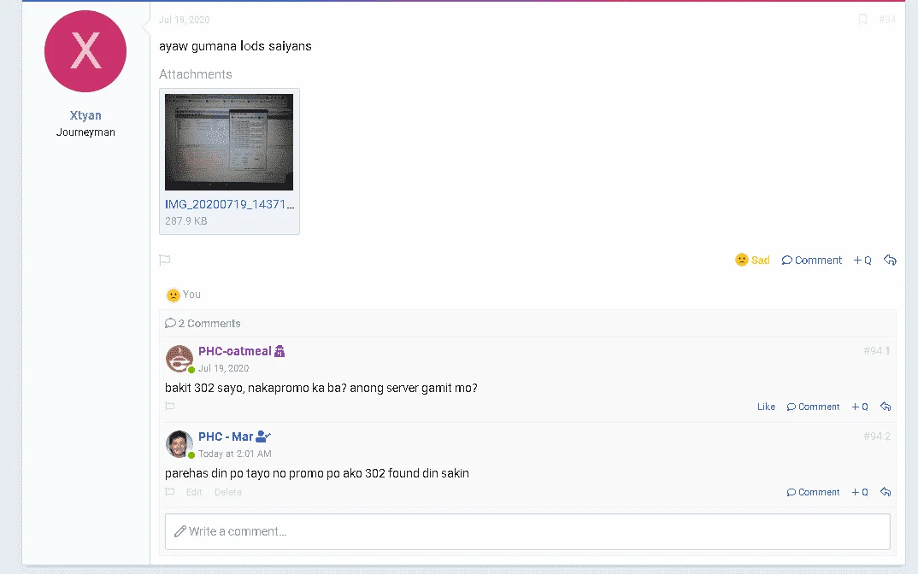Screen dimensions: 918x574
Task: Add main post to multi-quote +Q
Action: [x=862, y=260]
